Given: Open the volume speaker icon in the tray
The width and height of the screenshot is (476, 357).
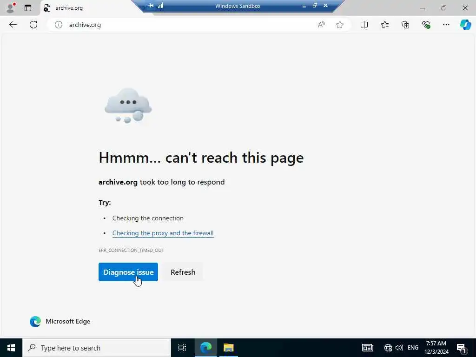Looking at the screenshot, I should [399, 348].
